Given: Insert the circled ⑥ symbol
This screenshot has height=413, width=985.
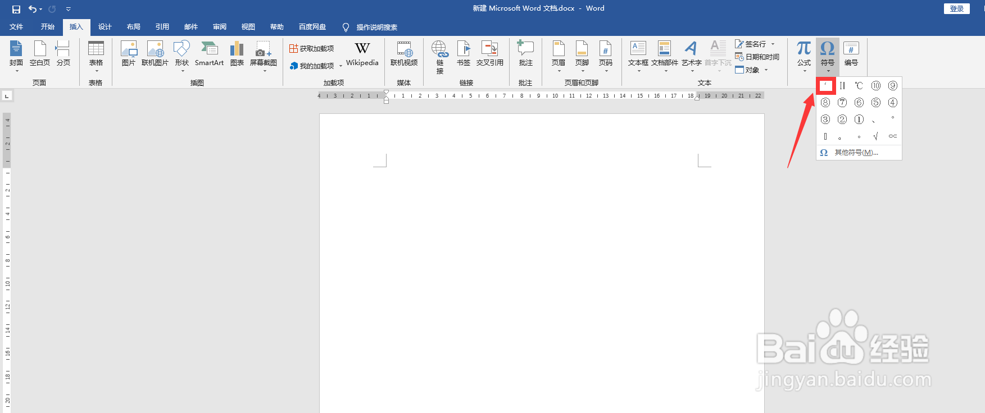Looking at the screenshot, I should click(x=859, y=103).
